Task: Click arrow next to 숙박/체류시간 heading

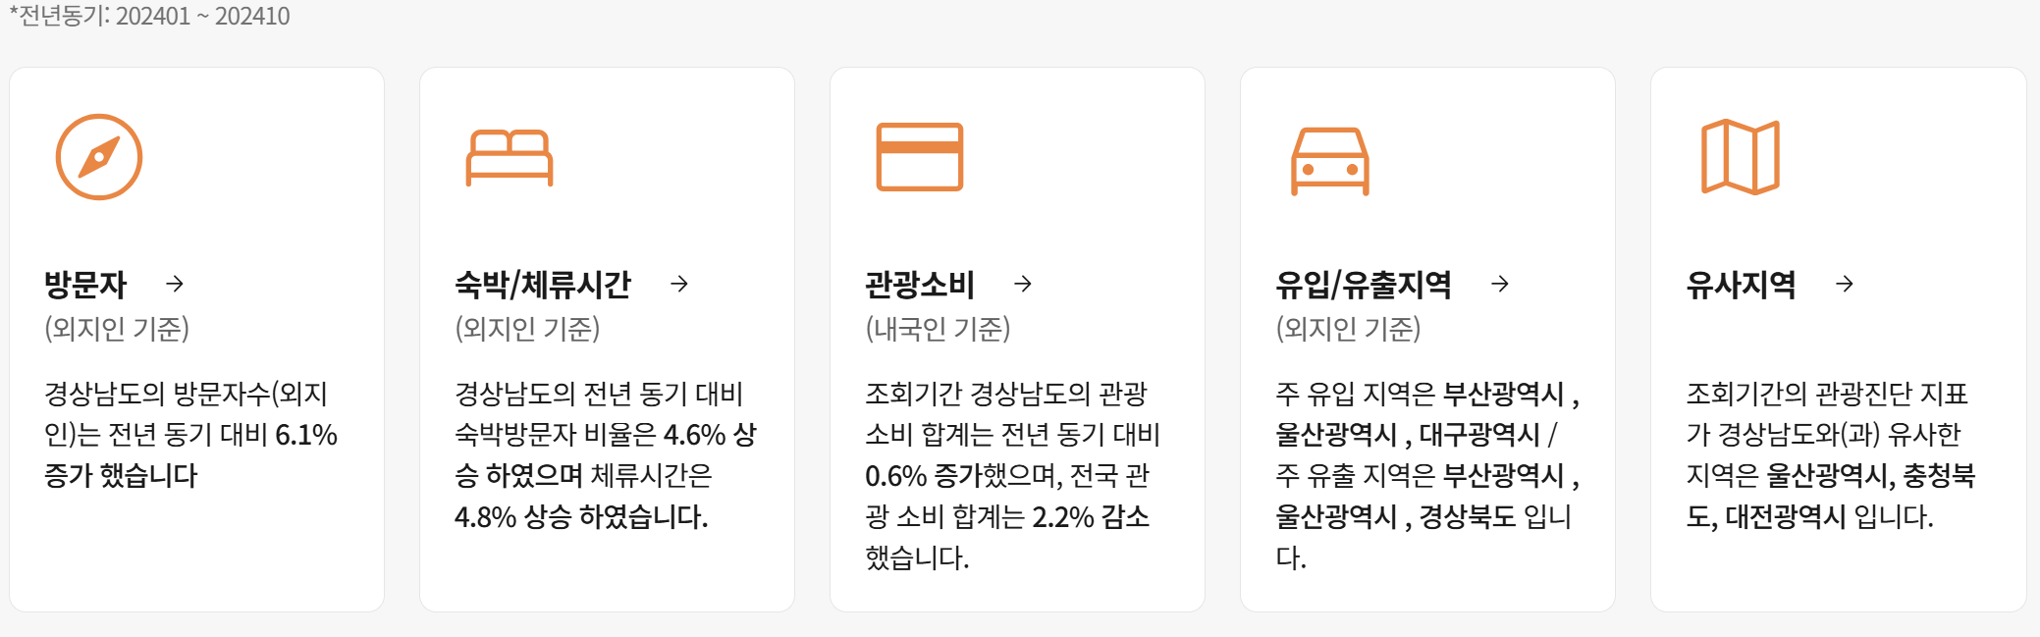Action: pyautogui.click(x=679, y=285)
